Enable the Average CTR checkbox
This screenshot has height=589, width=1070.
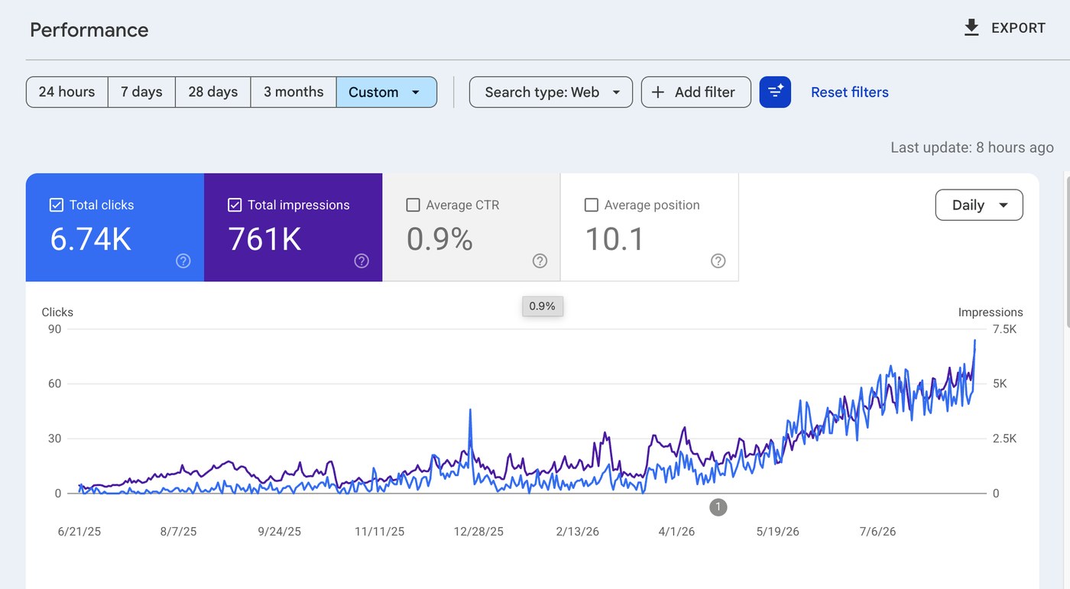413,205
